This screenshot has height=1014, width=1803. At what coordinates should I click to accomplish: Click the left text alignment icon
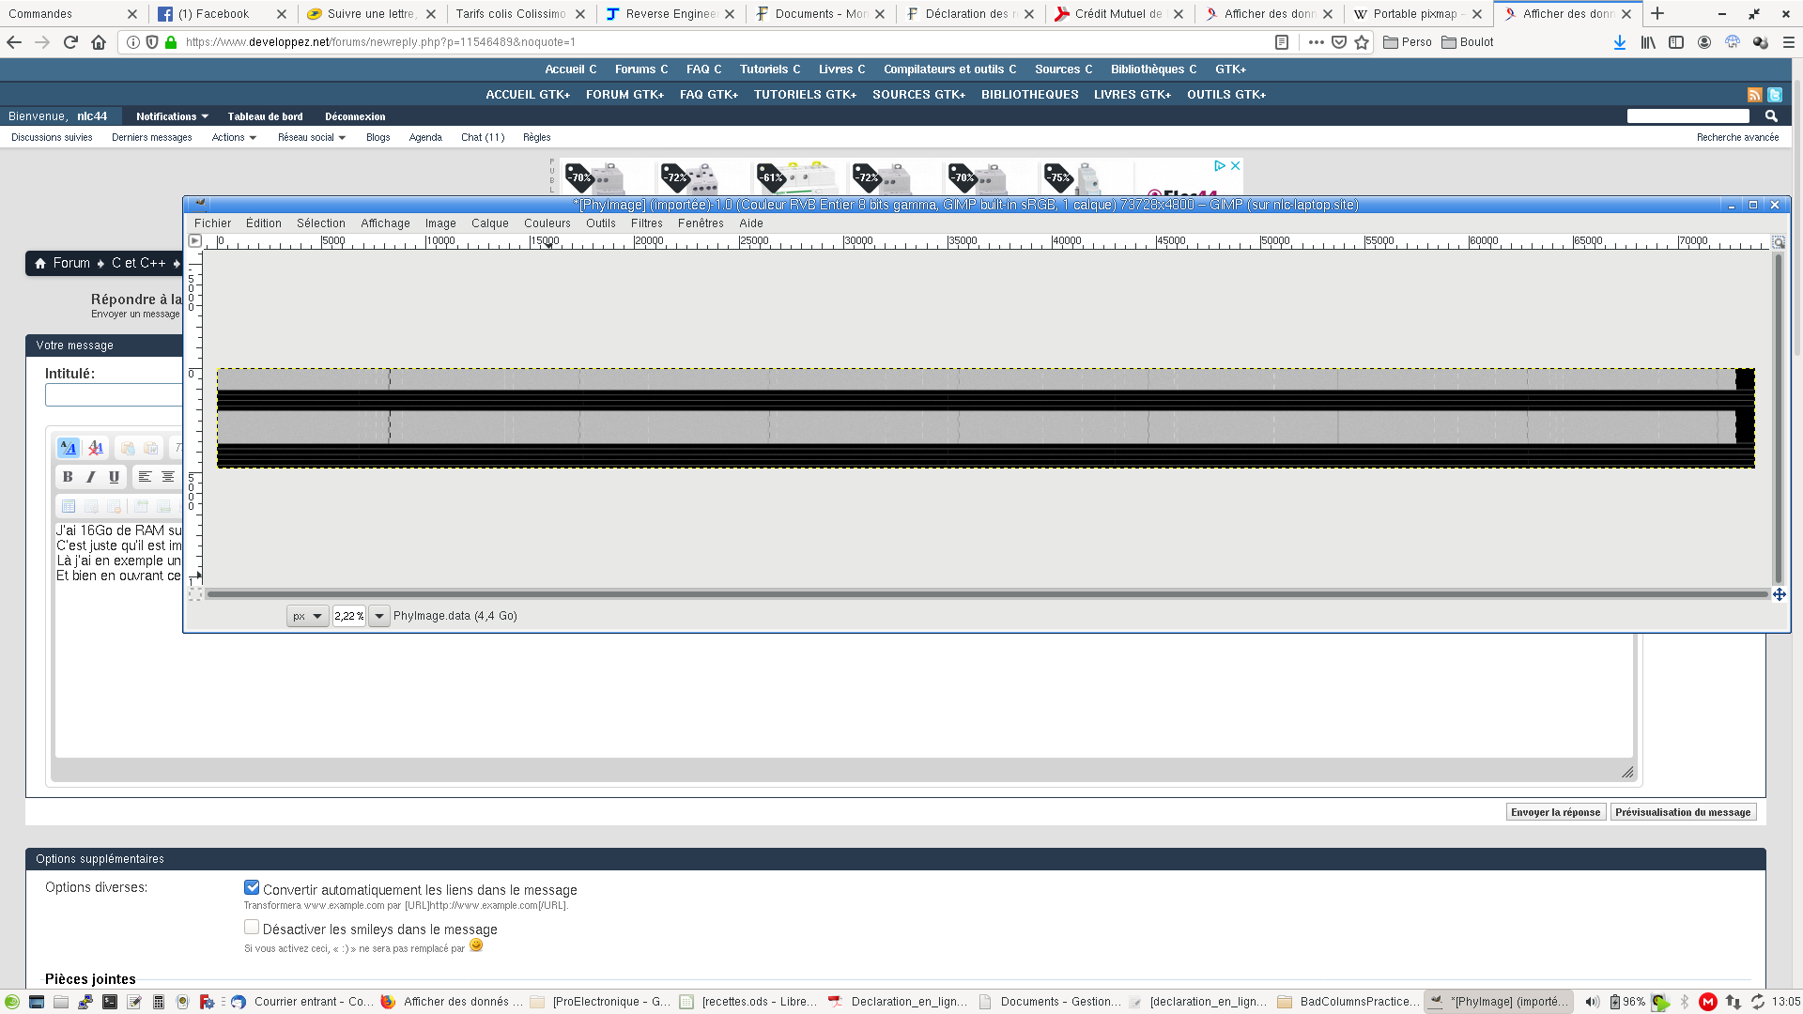[145, 477]
